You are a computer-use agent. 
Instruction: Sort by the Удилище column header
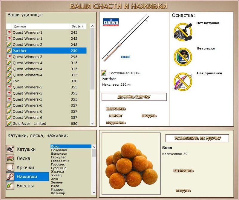click(41, 26)
